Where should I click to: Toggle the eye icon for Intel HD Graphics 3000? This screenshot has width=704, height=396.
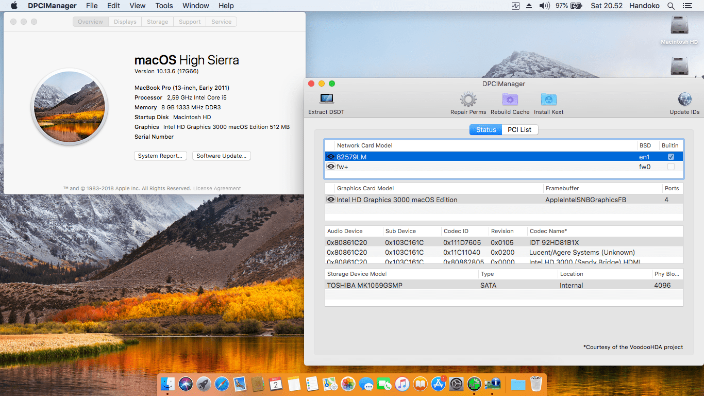click(330, 200)
